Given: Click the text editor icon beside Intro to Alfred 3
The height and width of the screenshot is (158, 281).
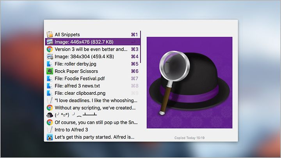Looking at the screenshot, I should pos(50,130).
